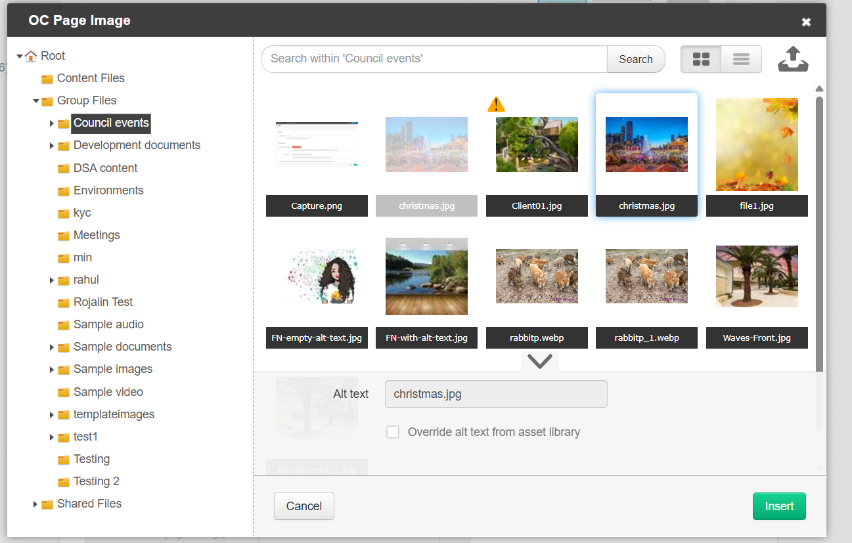The height and width of the screenshot is (543, 852).
Task: Open the file upload tool
Action: (793, 58)
